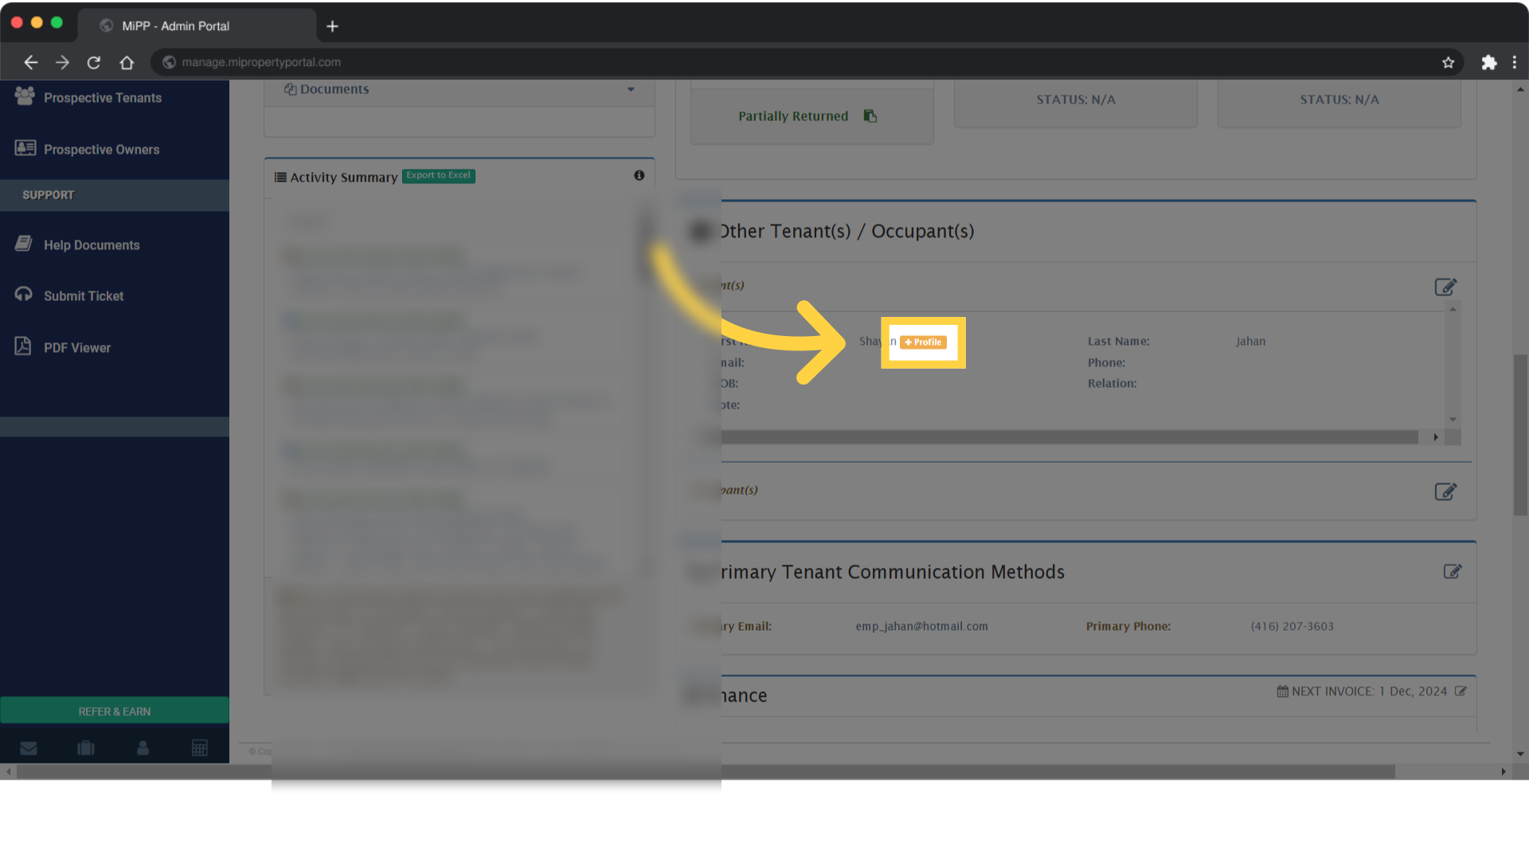Reload the page
1529x860 pixels.
[94, 62]
